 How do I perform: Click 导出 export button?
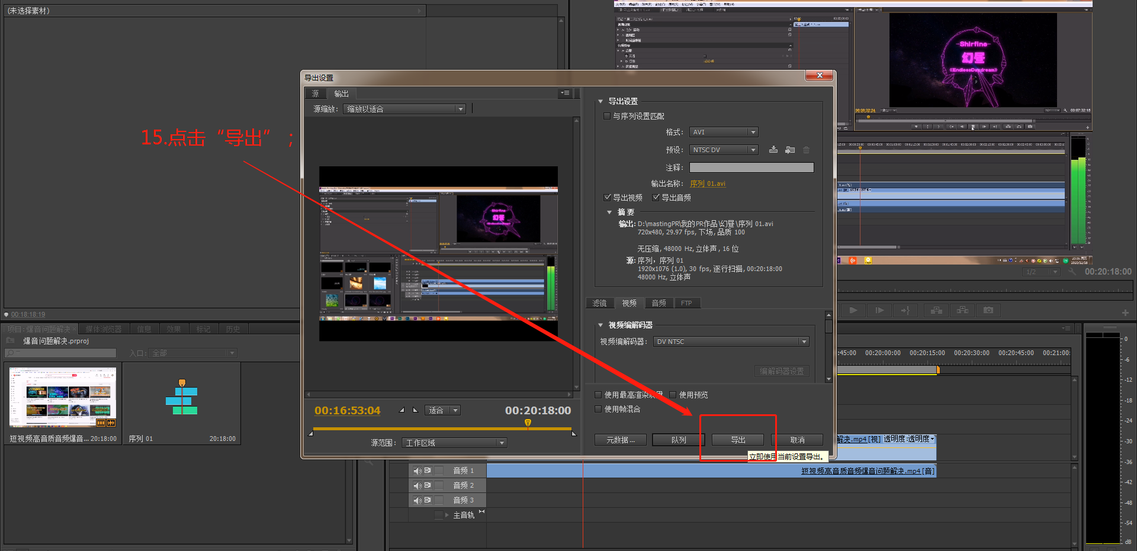738,440
